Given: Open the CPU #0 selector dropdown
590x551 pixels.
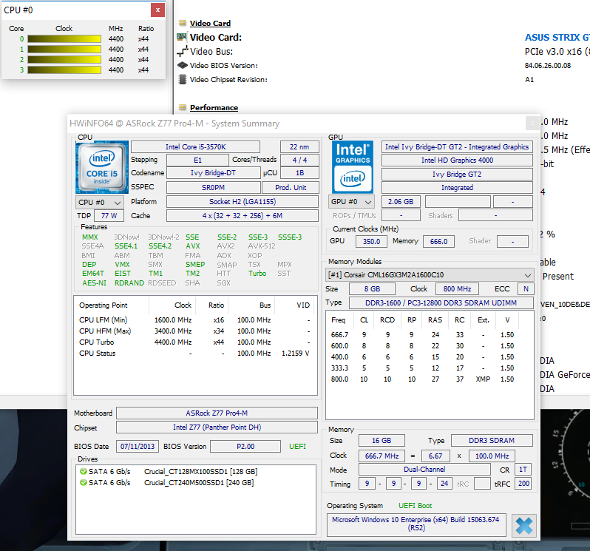Looking at the screenshot, I should pos(100,203).
